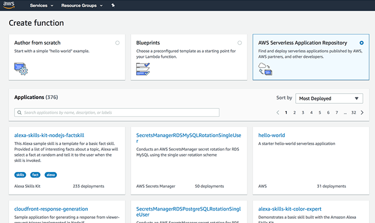The width and height of the screenshot is (375, 223).
Task: Click the Author from scratch gear illustration
Action: point(21,69)
